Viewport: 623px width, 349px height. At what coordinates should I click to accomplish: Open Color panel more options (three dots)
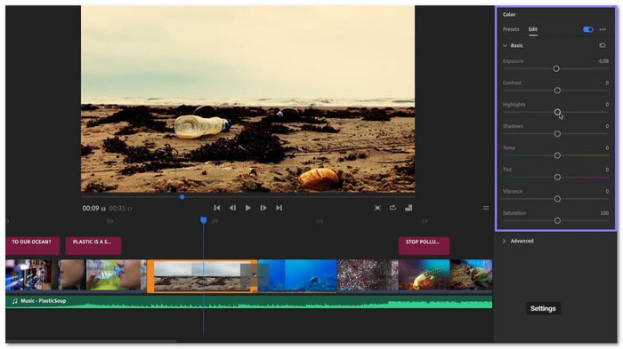tap(603, 29)
